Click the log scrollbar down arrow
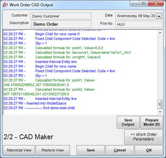 (160, 112)
